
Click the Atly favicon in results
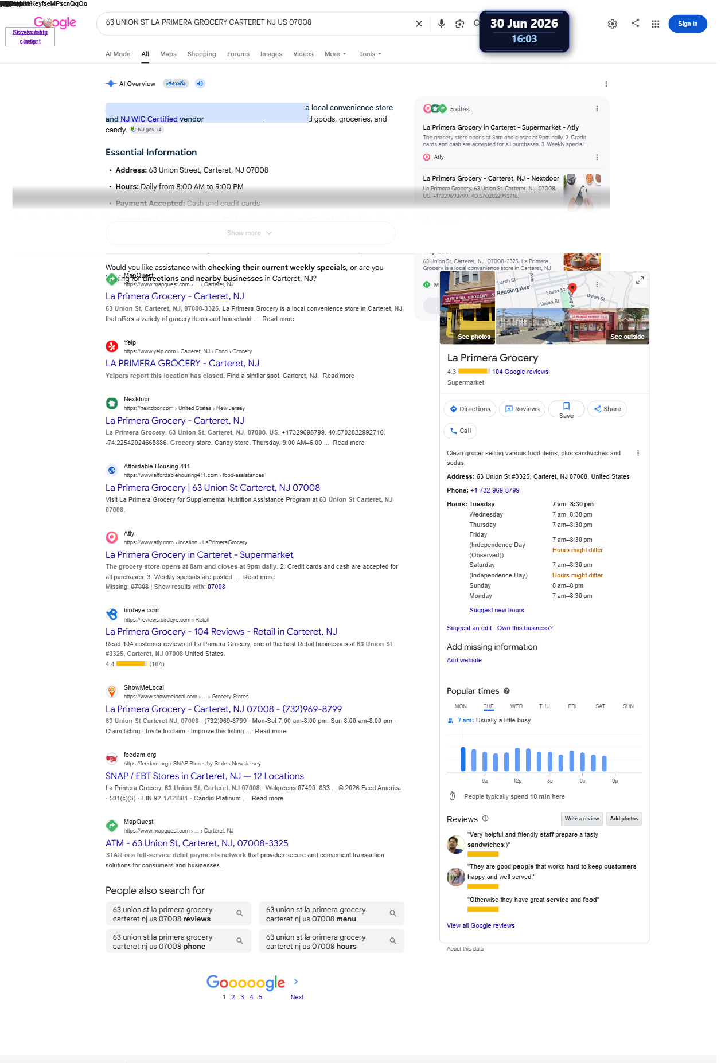(112, 537)
